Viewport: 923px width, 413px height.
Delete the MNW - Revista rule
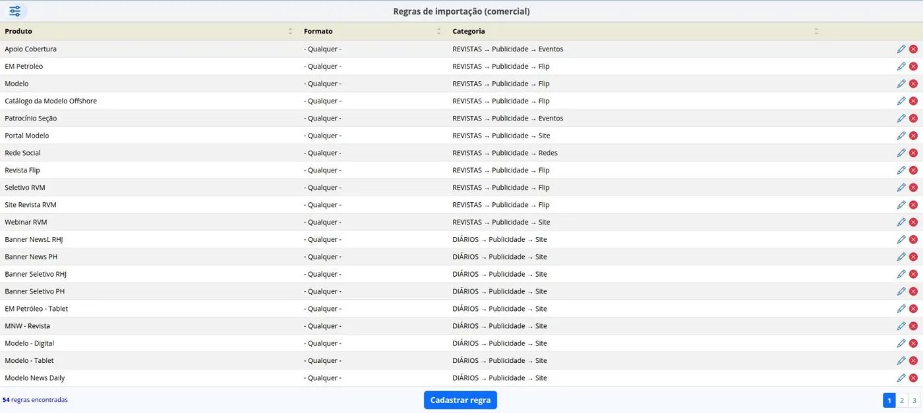pyautogui.click(x=913, y=325)
